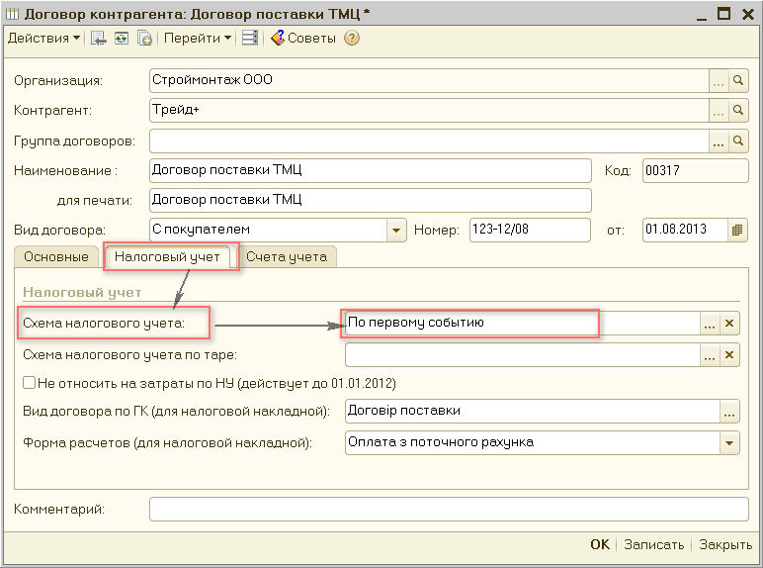The image size is (763, 568).
Task: Click the refresh icon in toolbar
Action: [x=121, y=39]
